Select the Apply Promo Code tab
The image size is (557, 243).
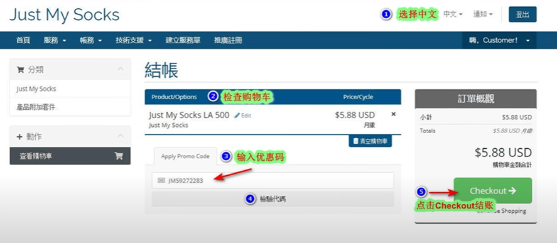pos(185,156)
